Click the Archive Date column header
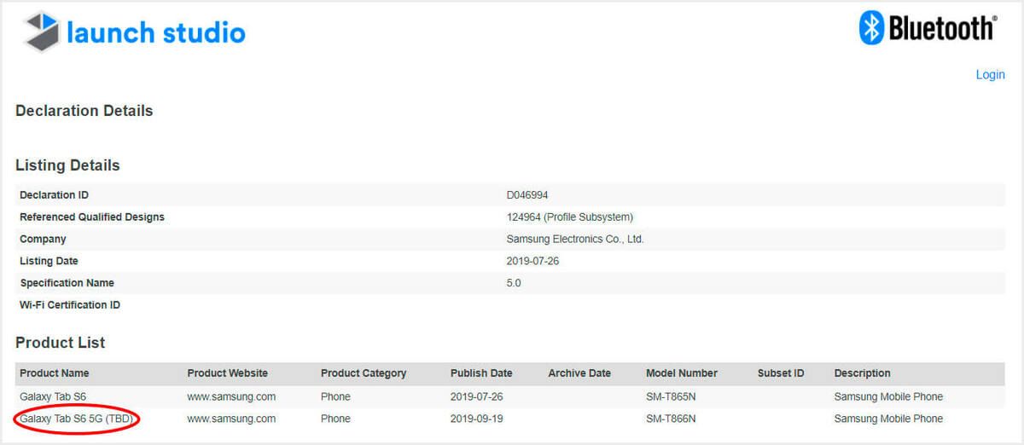1024x445 pixels. click(x=579, y=373)
